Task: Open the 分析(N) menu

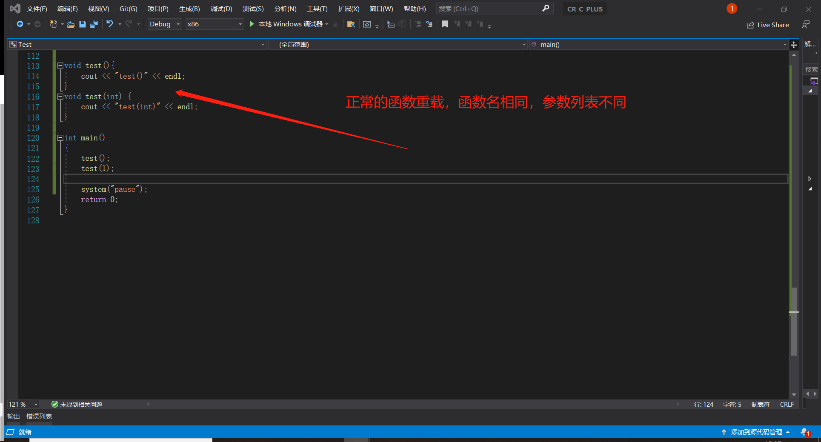Action: (x=285, y=9)
